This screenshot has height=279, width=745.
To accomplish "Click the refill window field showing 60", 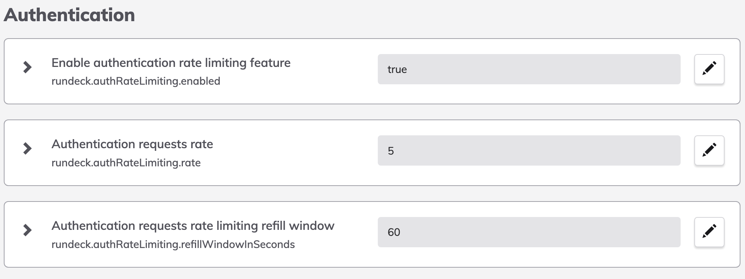I will (529, 232).
